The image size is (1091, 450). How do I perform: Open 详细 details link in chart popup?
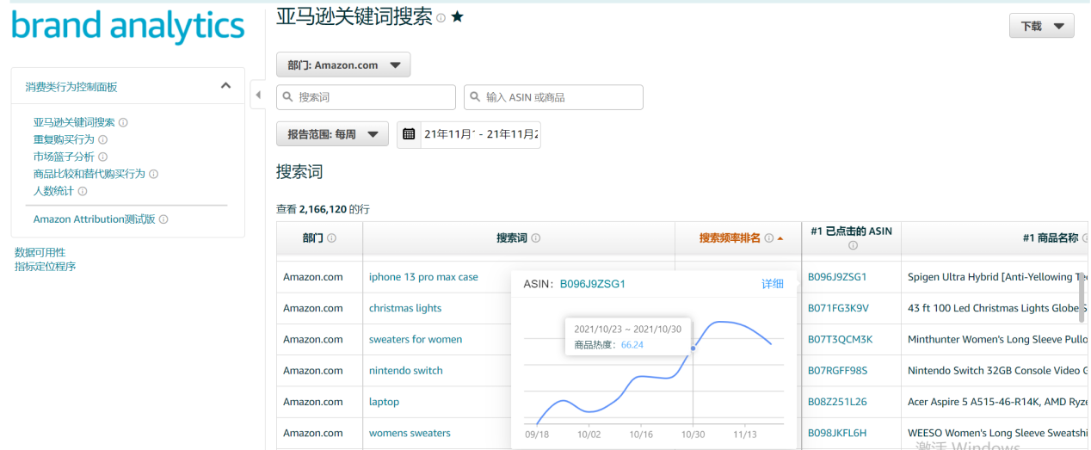773,284
